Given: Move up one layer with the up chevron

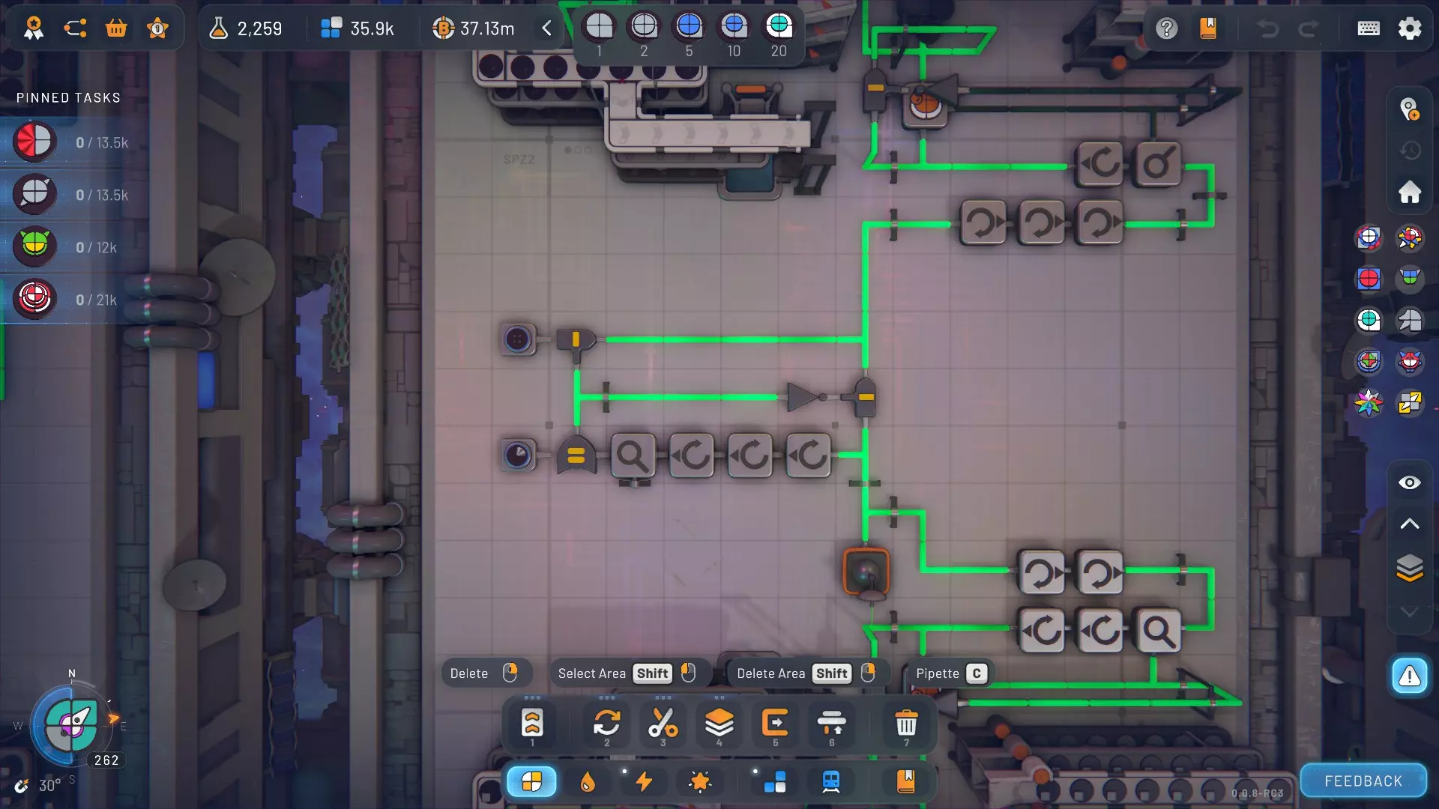Looking at the screenshot, I should tap(1409, 524).
